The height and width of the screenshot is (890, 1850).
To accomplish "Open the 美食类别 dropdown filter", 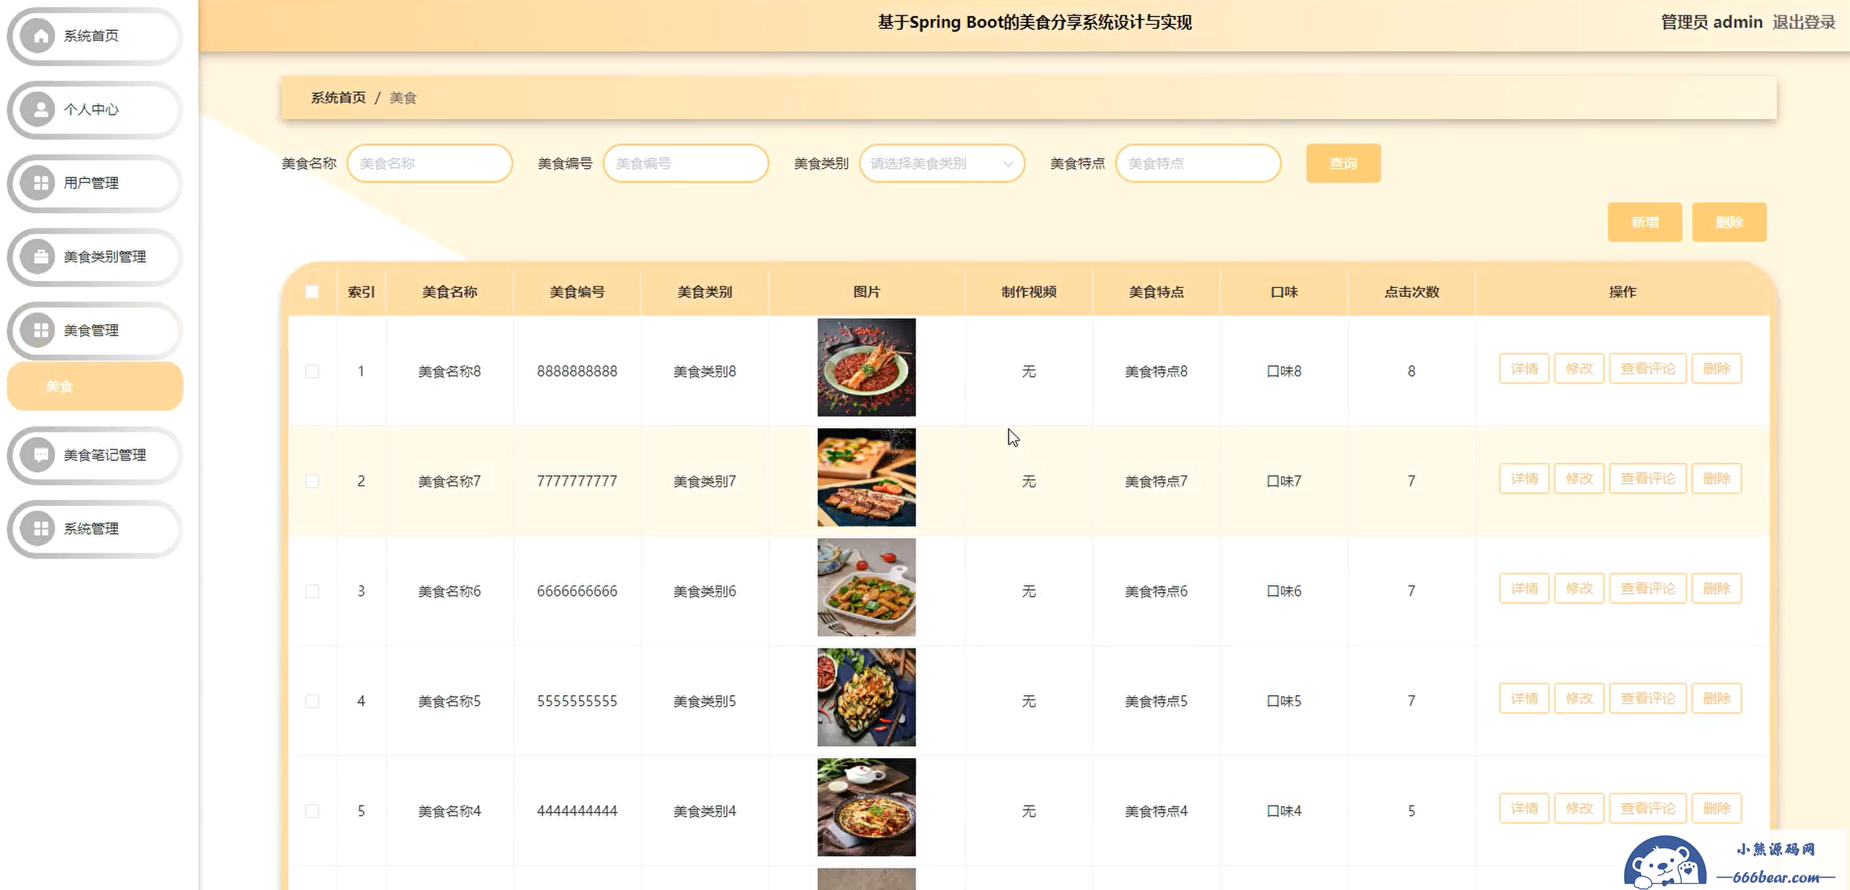I will click(x=941, y=163).
